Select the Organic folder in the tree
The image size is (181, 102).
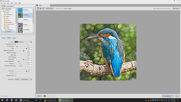click(x=9, y=31)
